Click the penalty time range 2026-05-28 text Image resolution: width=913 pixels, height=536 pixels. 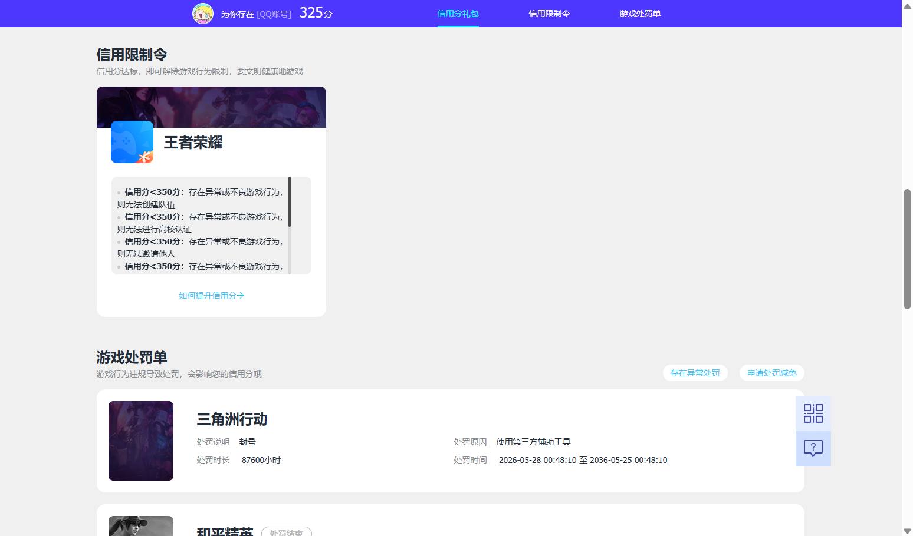[x=583, y=460]
